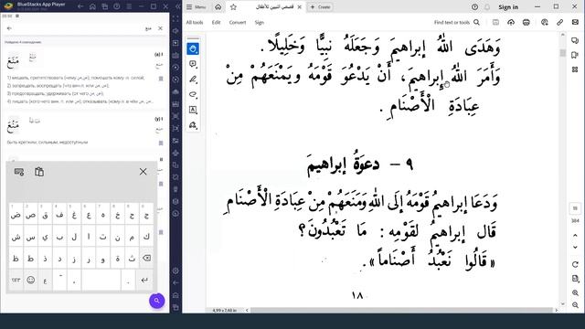585x329 pixels.
Task: Click the Acrobat horizontal scrollbar
Action: click(x=401, y=310)
